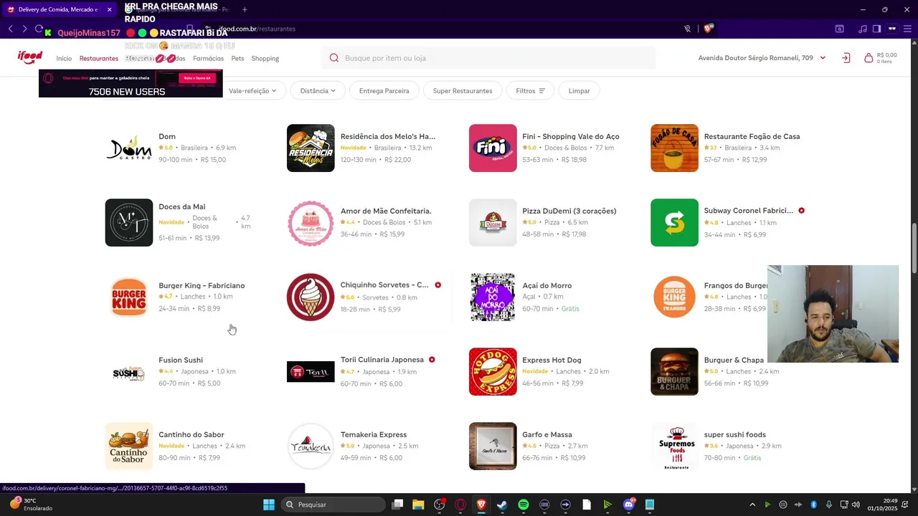
Task: Open the Pets menu item
Action: click(x=237, y=59)
